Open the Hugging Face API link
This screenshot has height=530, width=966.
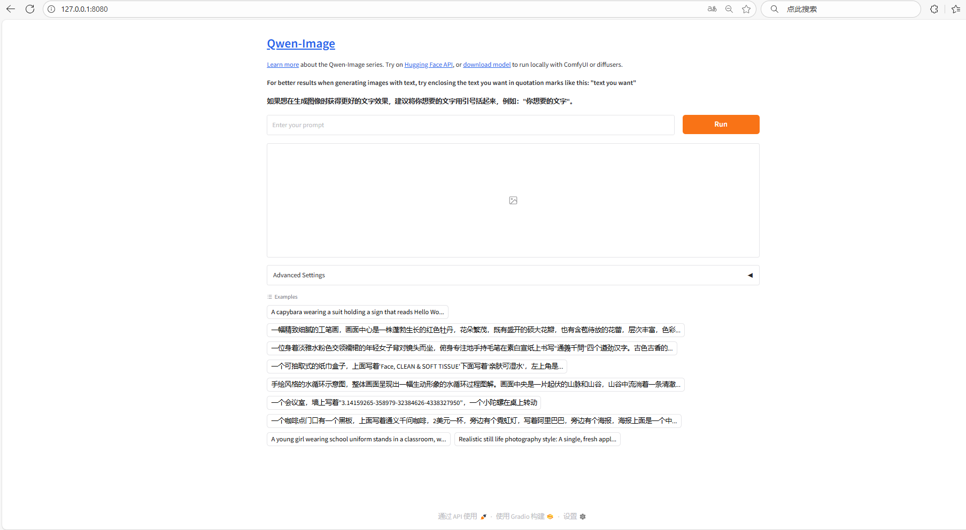tap(428, 64)
